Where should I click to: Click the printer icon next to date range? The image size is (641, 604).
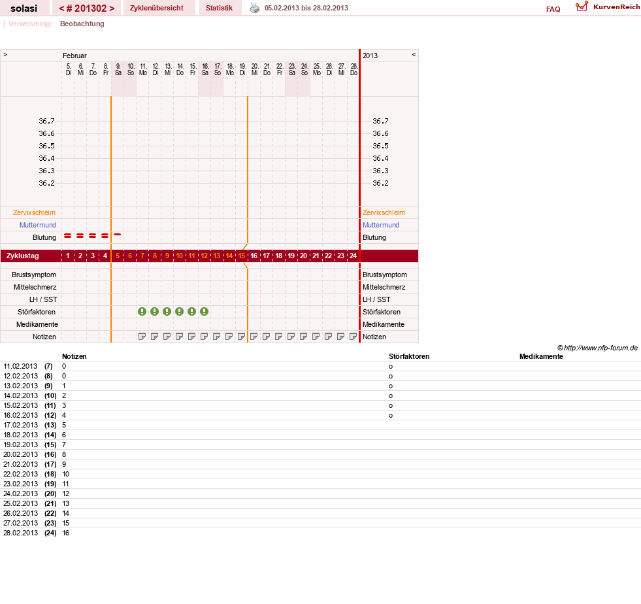[255, 8]
